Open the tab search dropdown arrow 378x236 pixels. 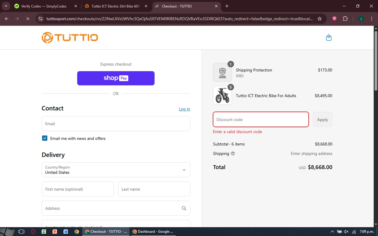tap(6, 6)
